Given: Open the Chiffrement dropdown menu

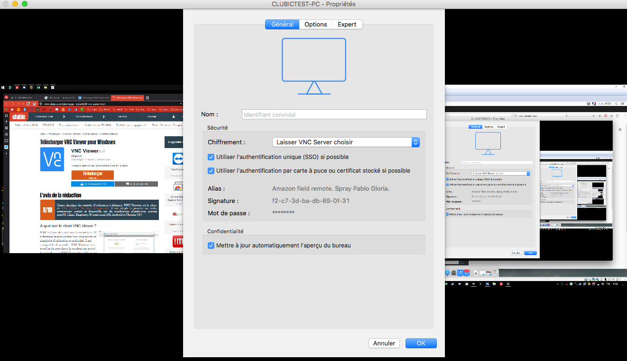Looking at the screenshot, I should [346, 142].
